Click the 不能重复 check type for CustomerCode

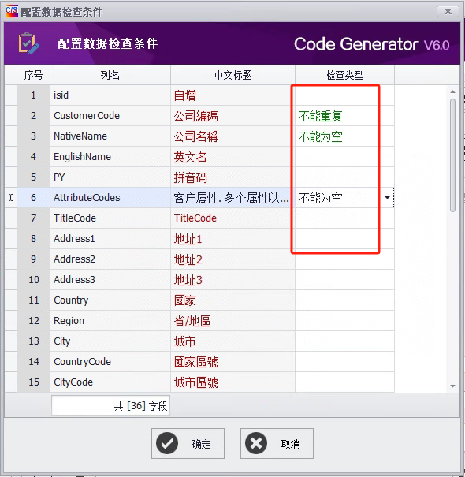tap(344, 116)
